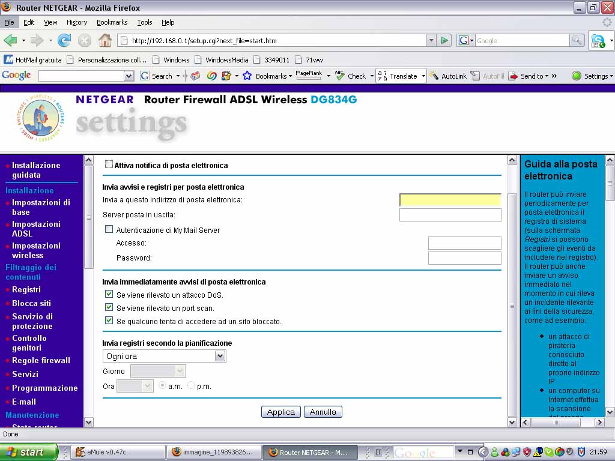Click help panel horizontal scroll right arrow

point(599,422)
